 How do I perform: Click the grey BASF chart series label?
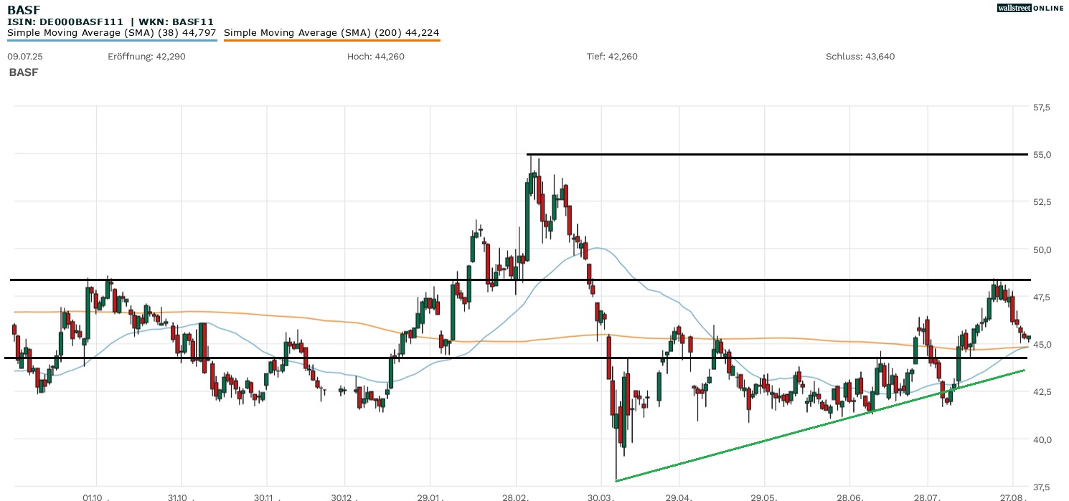pyautogui.click(x=24, y=72)
